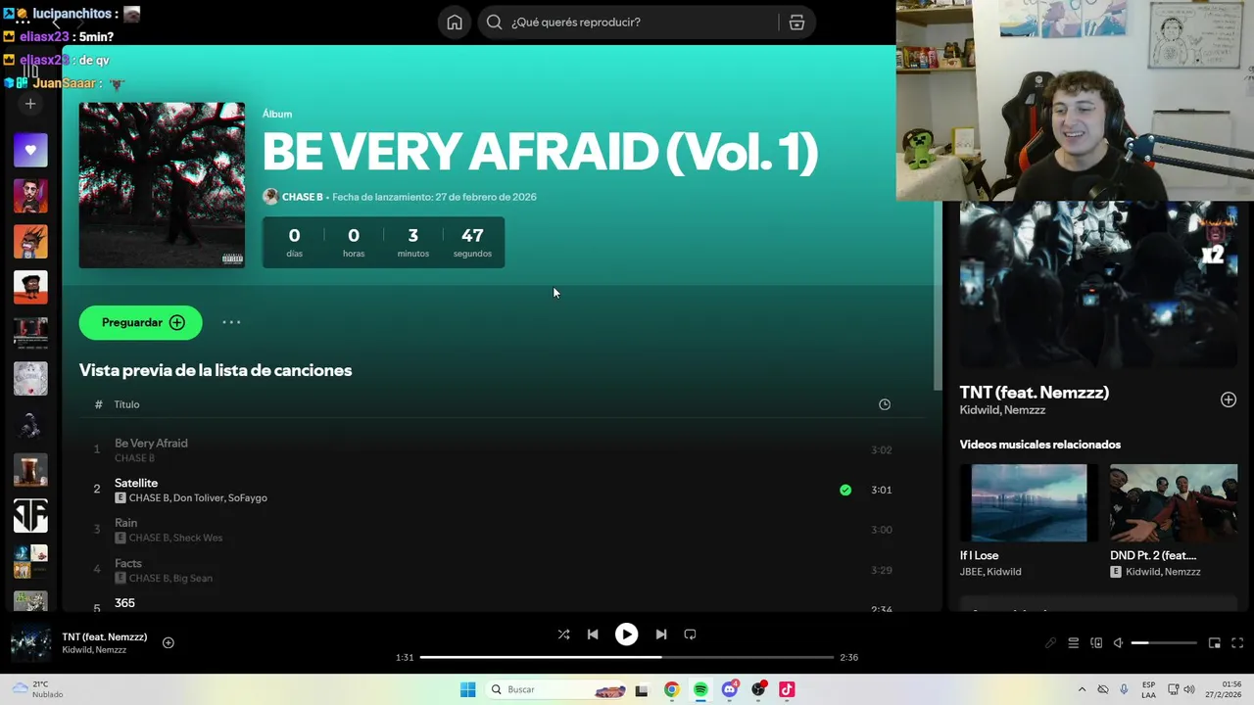
Task: Open Windows Start menu
Action: click(468, 689)
